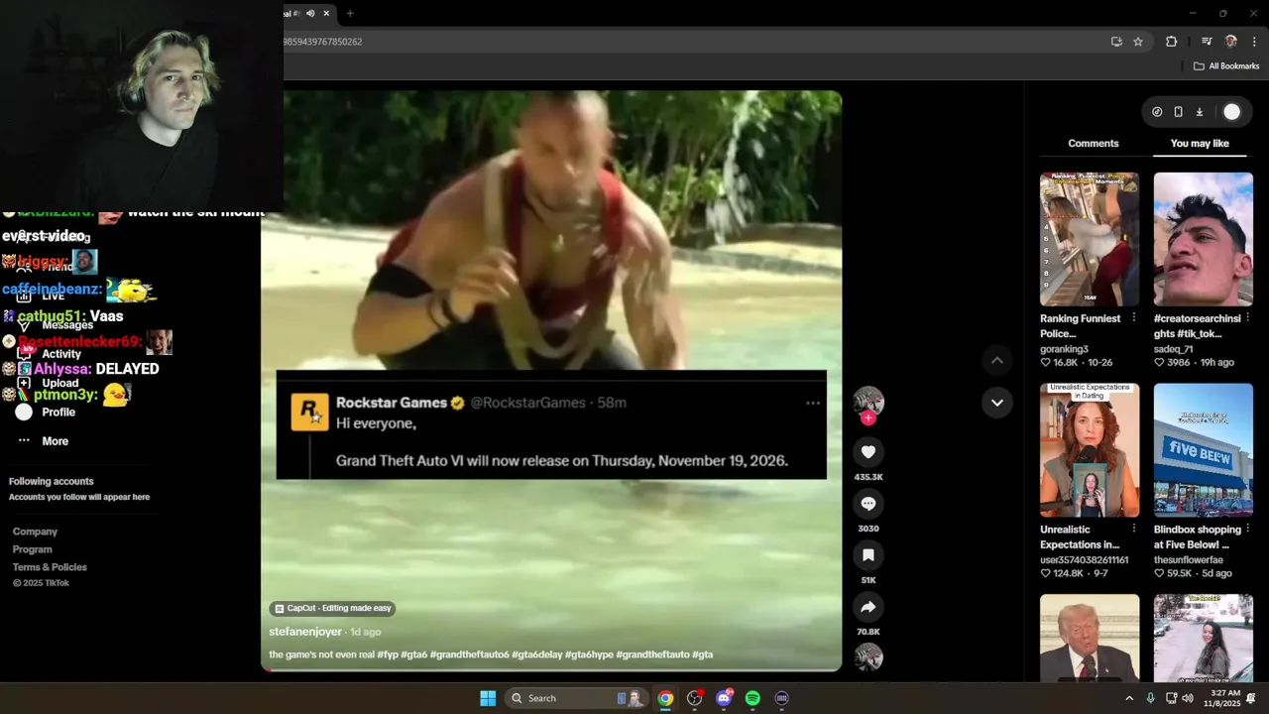
Task: Open more options for Unrealistic Expectations video
Action: tap(1133, 530)
